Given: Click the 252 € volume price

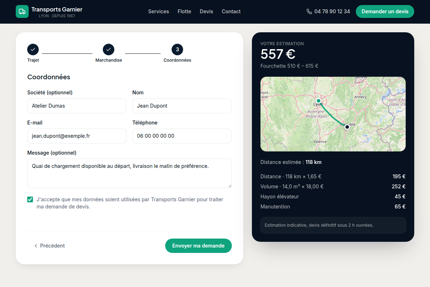Looking at the screenshot, I should (x=398, y=187).
